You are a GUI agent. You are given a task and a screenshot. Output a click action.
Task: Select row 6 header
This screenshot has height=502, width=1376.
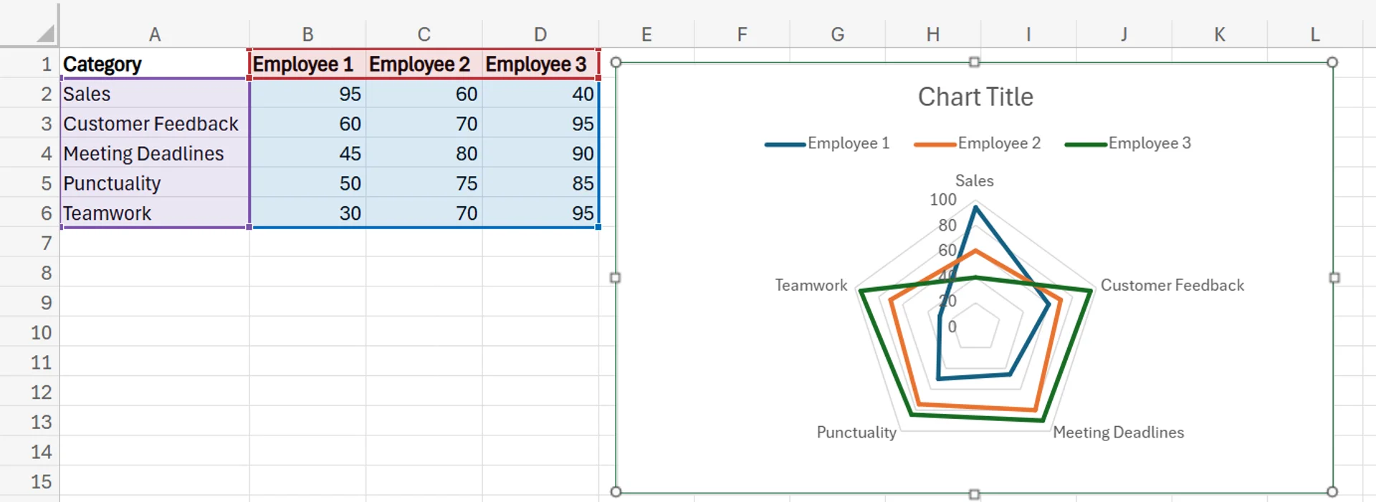pos(30,213)
